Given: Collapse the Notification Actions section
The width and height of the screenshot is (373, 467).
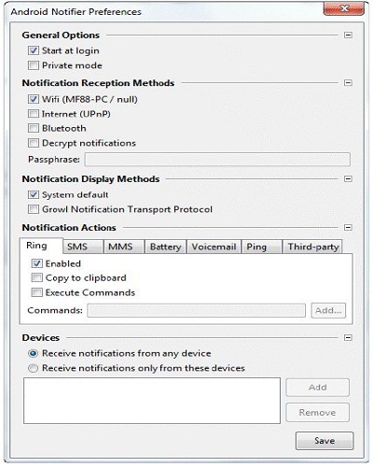Looking at the screenshot, I should pos(348,227).
